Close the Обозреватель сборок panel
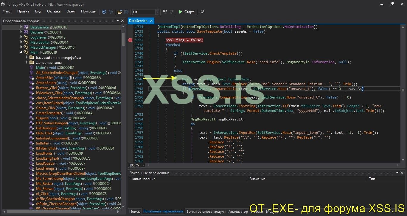This screenshot has width=407, height=216. click(x=122, y=21)
